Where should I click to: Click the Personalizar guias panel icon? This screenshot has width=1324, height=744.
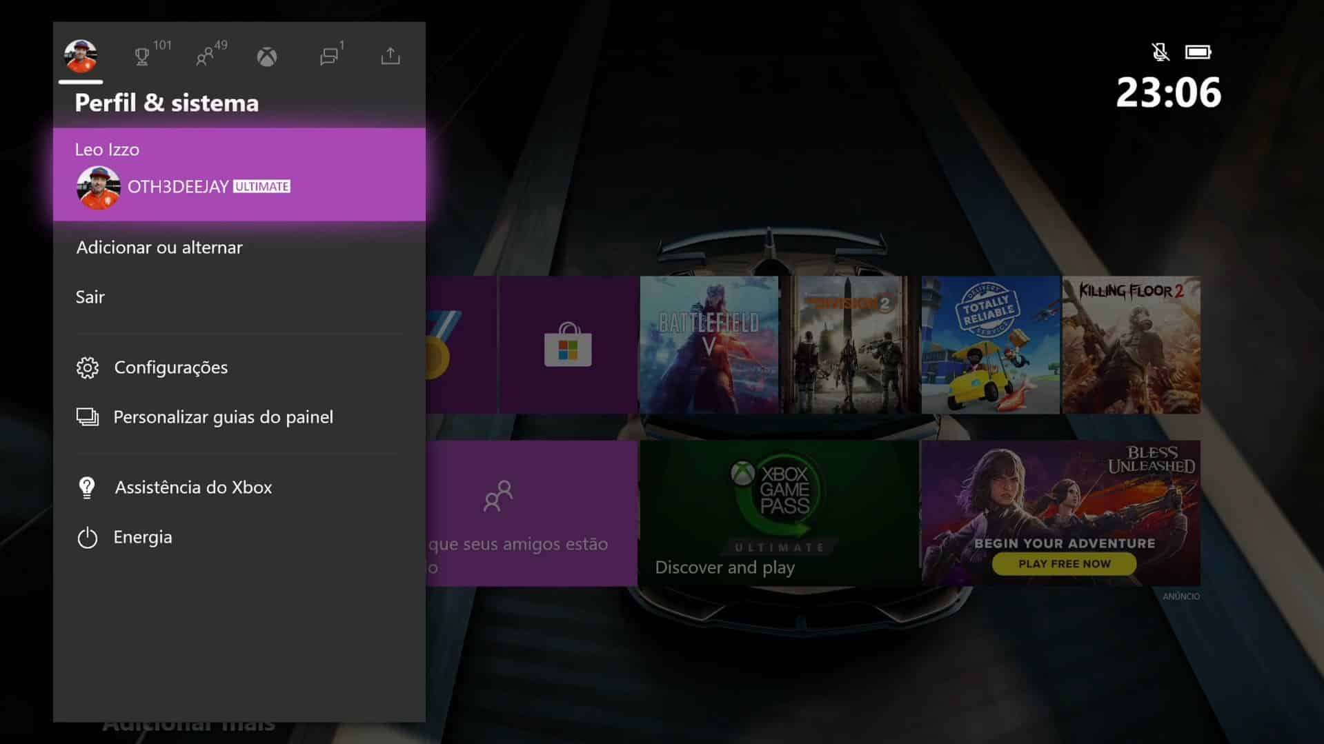pyautogui.click(x=88, y=417)
